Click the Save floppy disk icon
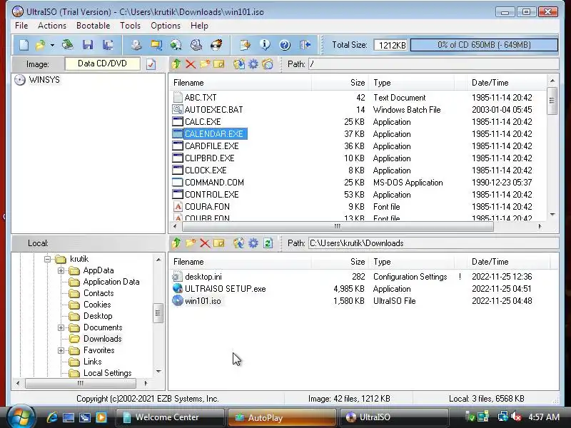Screen dimensions: 571x428 coord(88,45)
